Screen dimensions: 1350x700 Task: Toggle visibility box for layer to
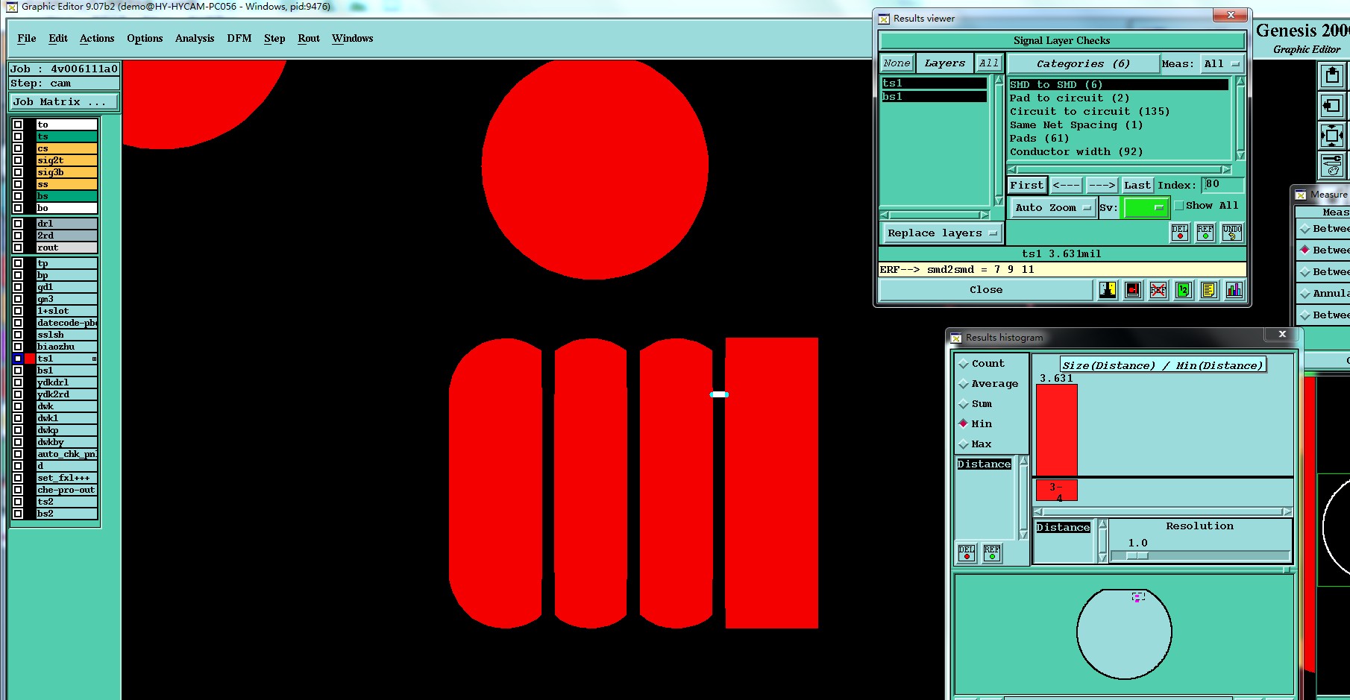18,124
